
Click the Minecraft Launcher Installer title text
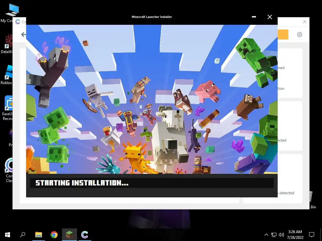[x=152, y=17]
